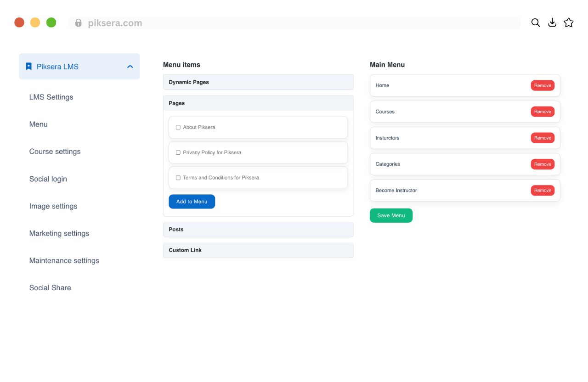Screen dimensions: 588x382
Task: Remove Become Instructor from Main Menu
Action: pos(543,191)
